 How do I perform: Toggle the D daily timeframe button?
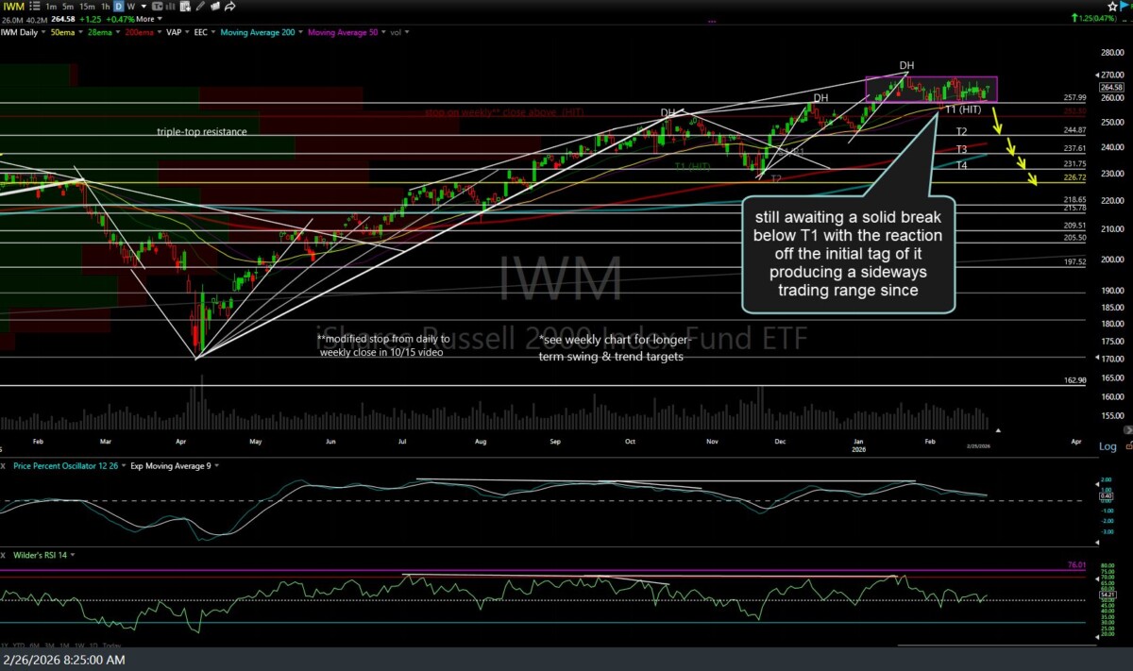point(118,6)
